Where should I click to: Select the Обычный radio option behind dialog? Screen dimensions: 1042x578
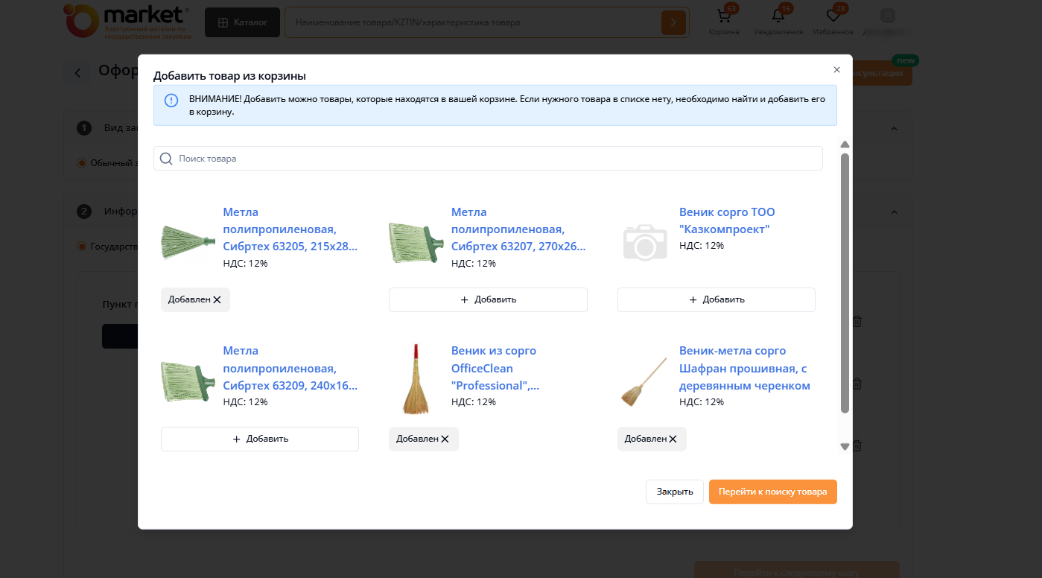click(x=82, y=162)
